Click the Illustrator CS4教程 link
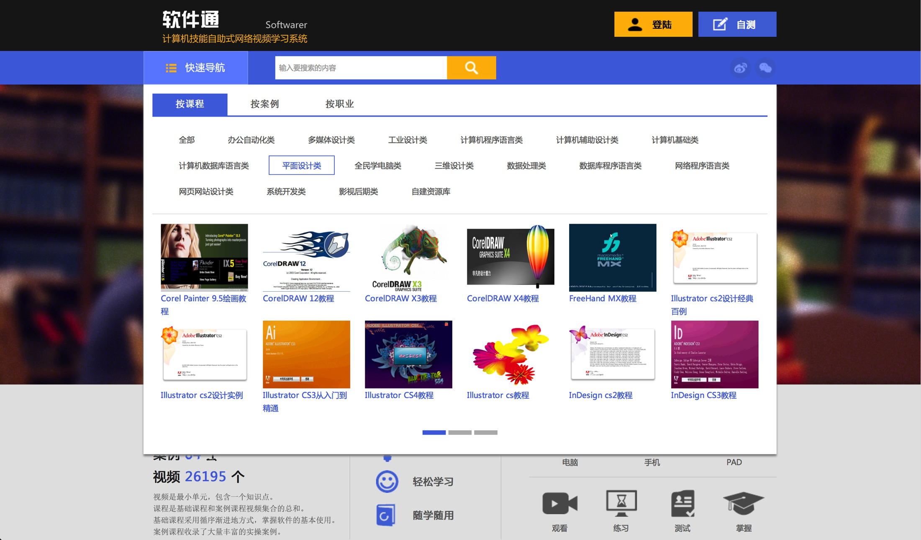The height and width of the screenshot is (540, 921). (399, 395)
